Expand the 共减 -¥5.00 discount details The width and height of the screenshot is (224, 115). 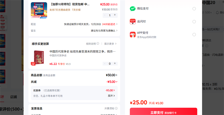[112, 82]
